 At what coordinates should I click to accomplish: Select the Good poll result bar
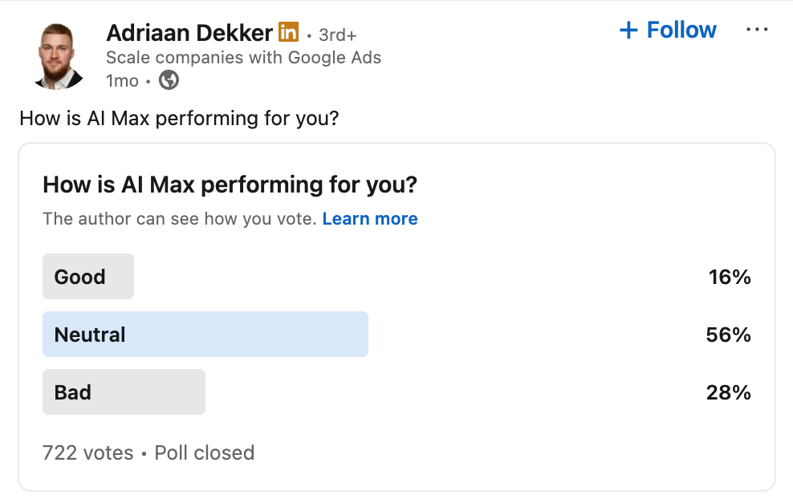pos(88,277)
